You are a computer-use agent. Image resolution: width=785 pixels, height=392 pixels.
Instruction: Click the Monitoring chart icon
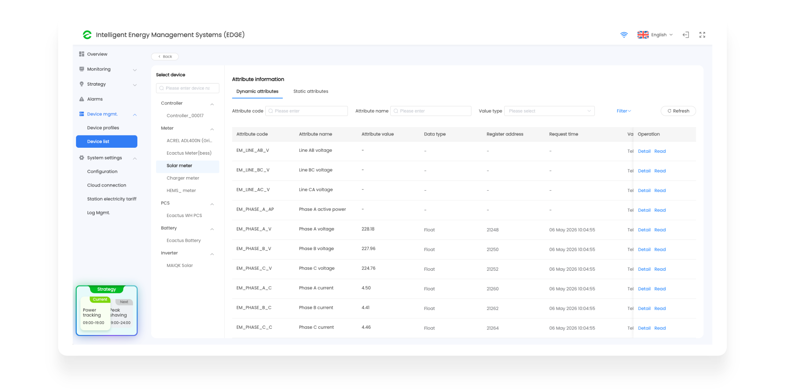[x=82, y=69]
